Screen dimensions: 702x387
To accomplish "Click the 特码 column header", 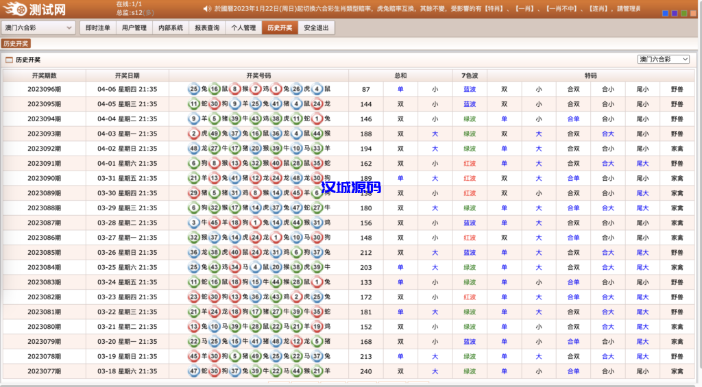I will pos(590,75).
